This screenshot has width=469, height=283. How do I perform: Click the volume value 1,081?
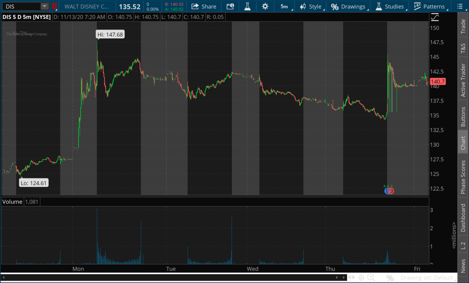point(32,202)
